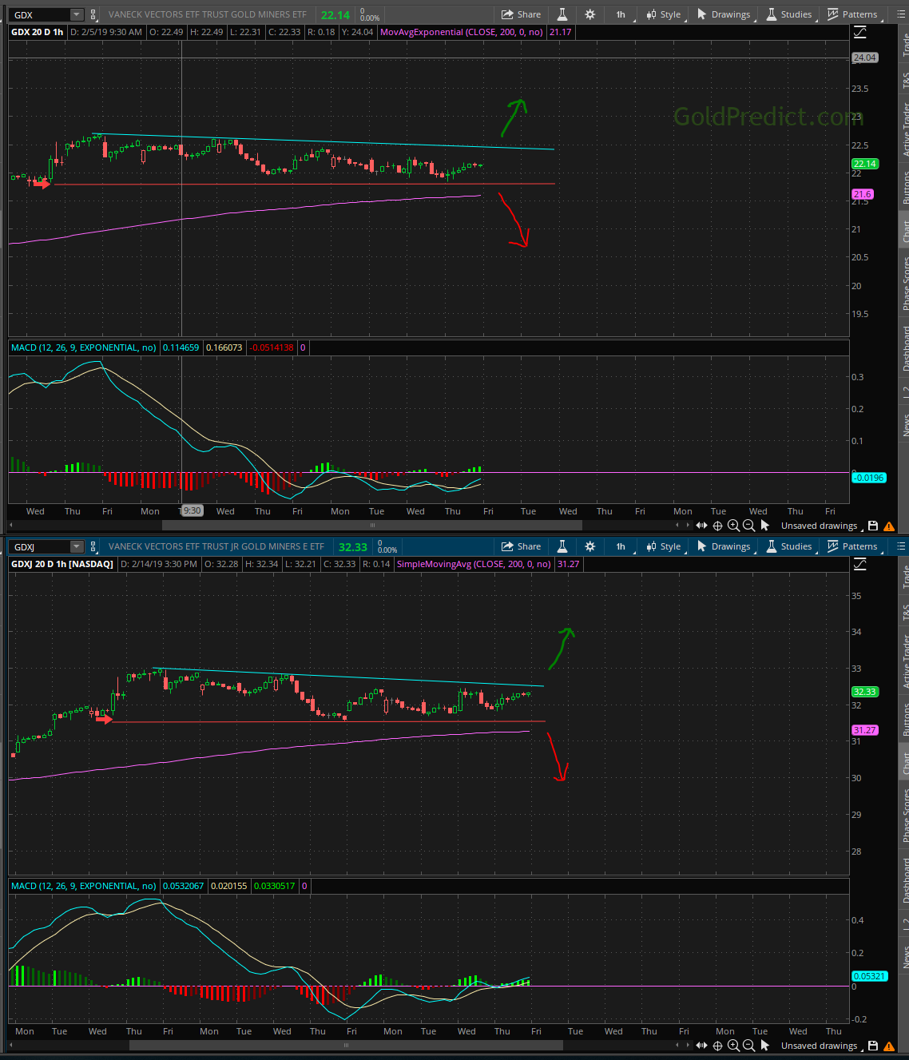Viewport: 909px width, 1060px height.
Task: Click the GDXJ symbol input field
Action: pos(40,546)
